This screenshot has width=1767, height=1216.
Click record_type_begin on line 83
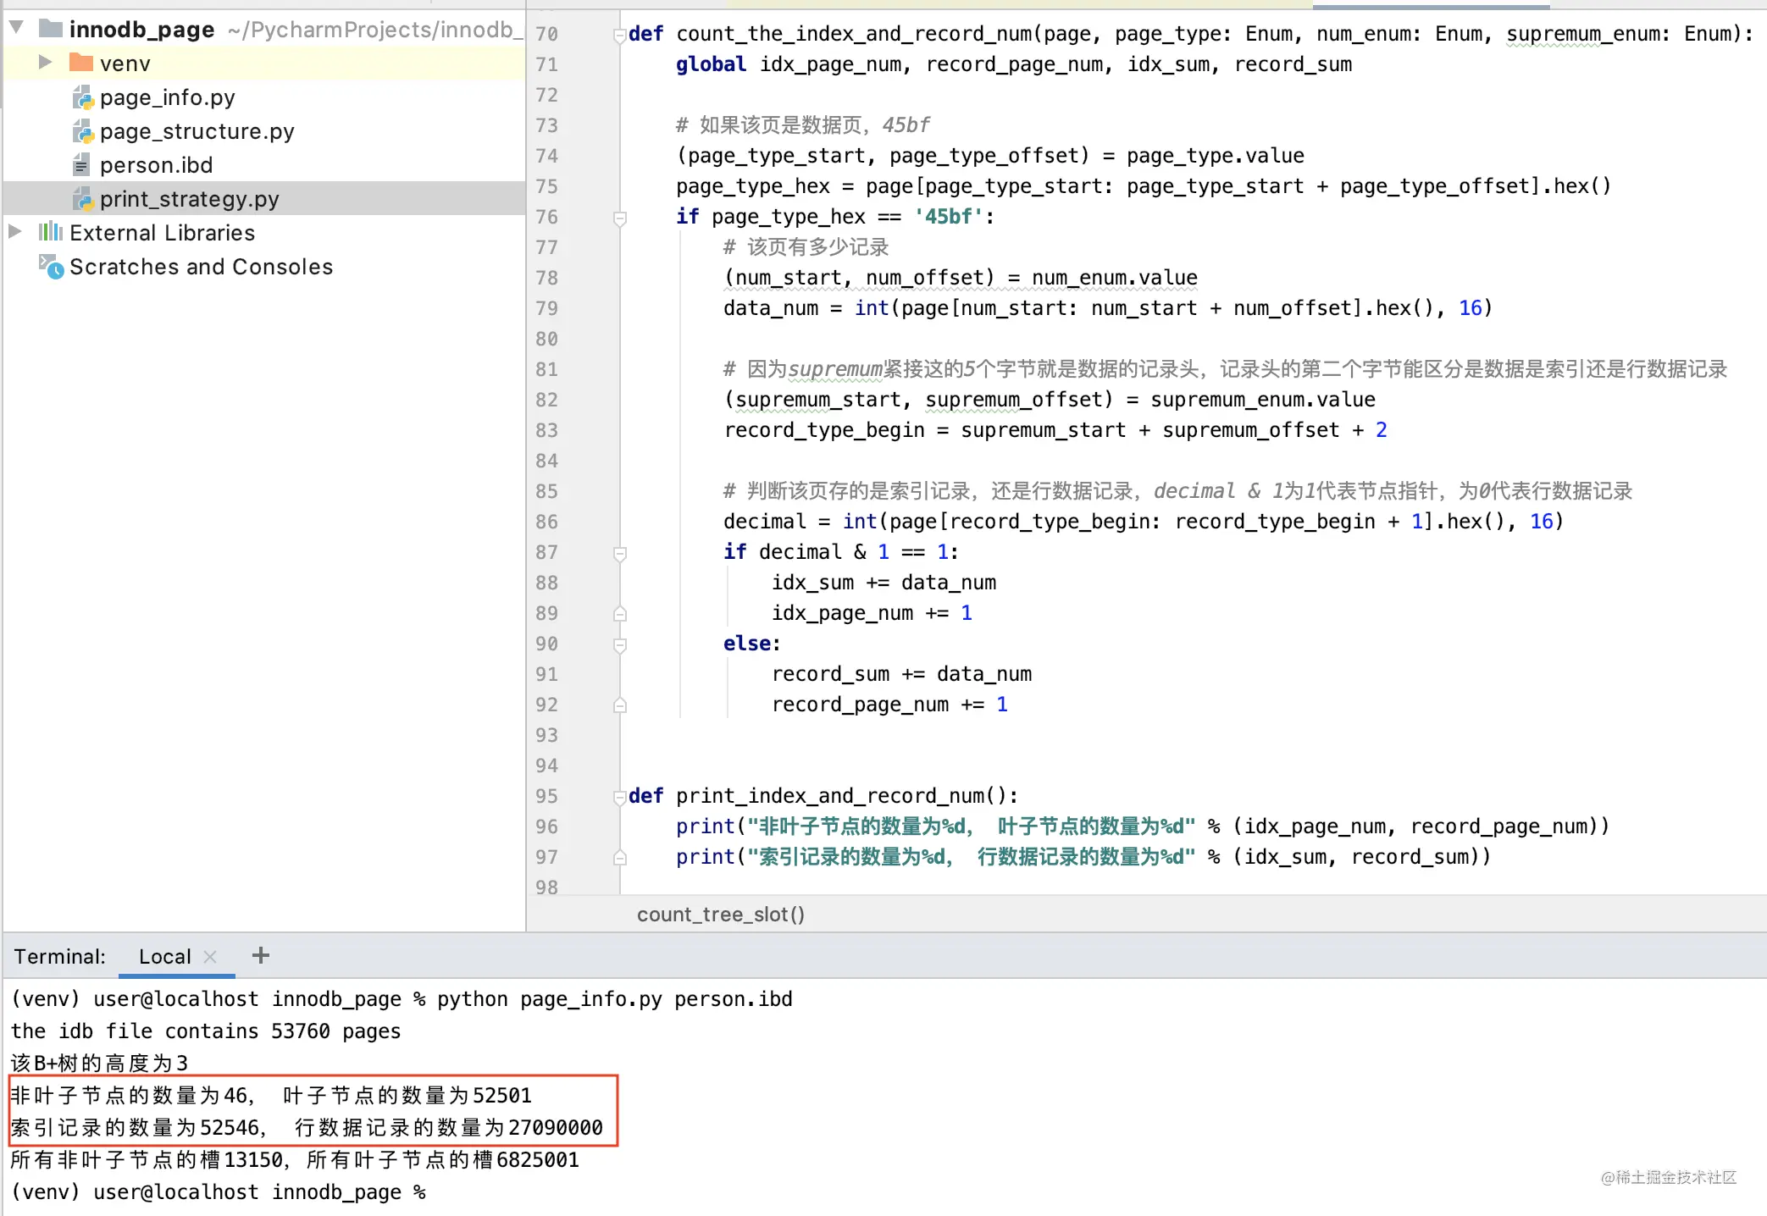[823, 430]
